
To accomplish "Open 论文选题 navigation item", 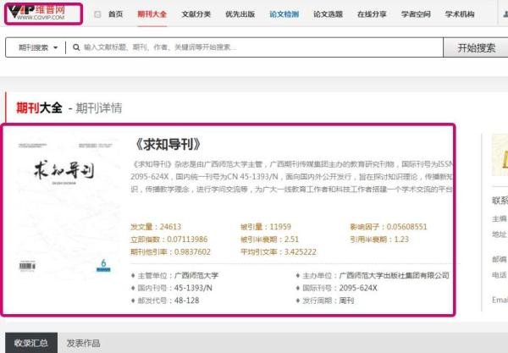I will pyautogui.click(x=329, y=14).
